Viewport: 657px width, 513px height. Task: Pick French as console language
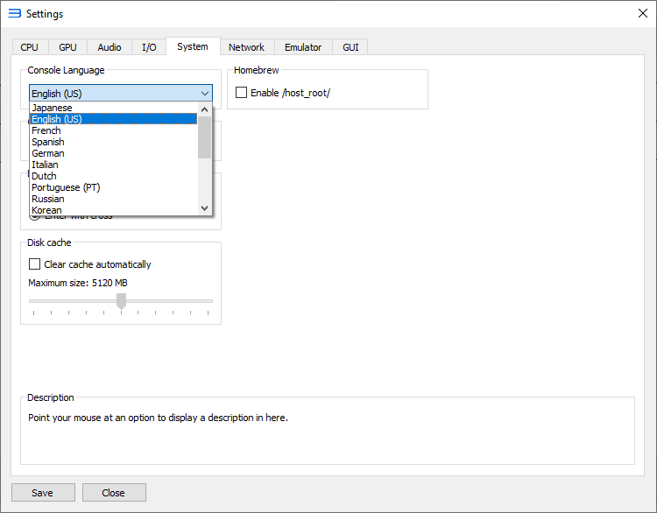pyautogui.click(x=113, y=130)
